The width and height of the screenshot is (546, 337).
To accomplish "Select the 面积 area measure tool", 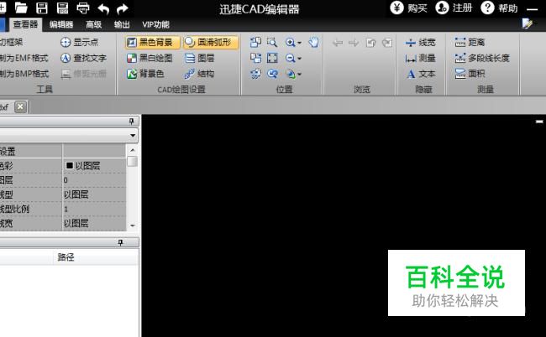I will pyautogui.click(x=470, y=74).
